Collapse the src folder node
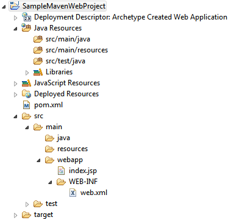 [15, 117]
